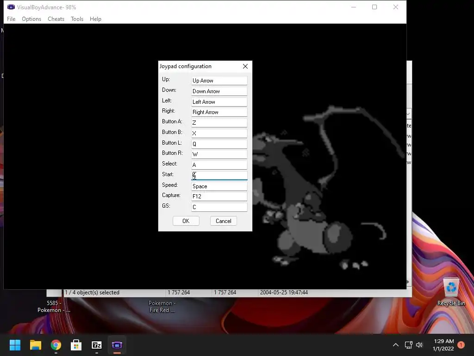Viewport: 474px width, 356px height.
Task: Click VisualBoyAdvance taskbar icon
Action: pos(117,345)
